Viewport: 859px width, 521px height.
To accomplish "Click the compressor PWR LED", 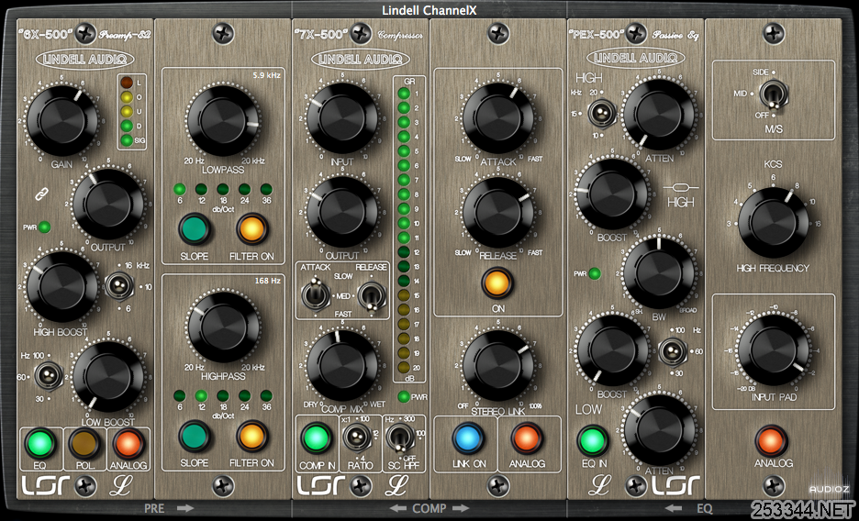I will point(404,397).
